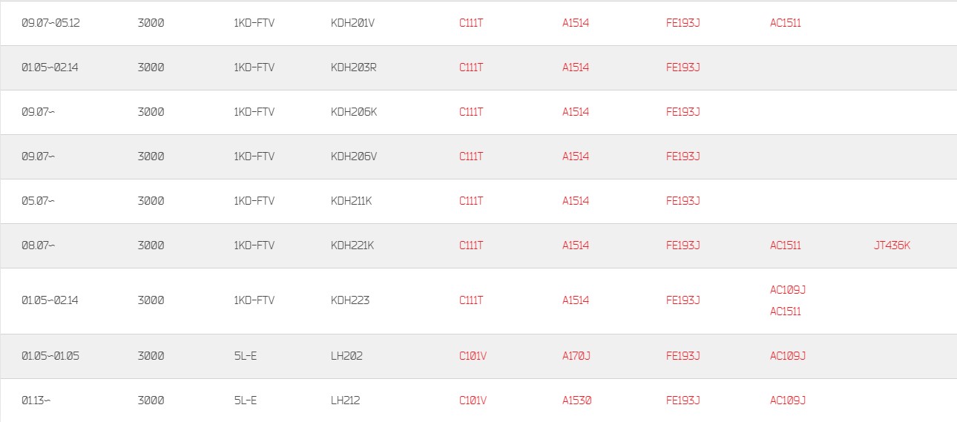957x422 pixels.
Task: Open part C111T in the KDH221K row
Action: point(471,245)
